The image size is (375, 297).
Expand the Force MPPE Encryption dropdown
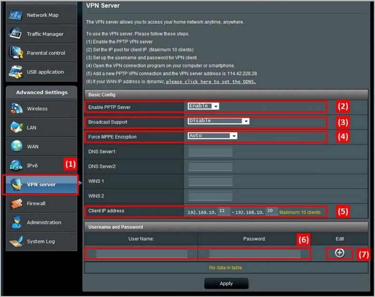[212, 136]
